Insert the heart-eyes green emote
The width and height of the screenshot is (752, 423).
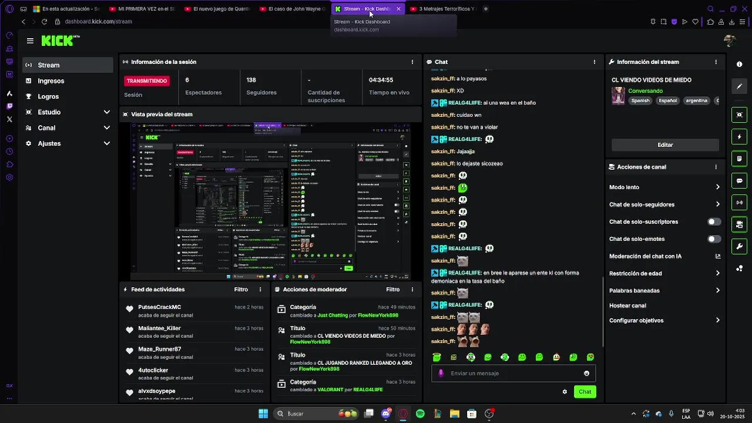590,357
